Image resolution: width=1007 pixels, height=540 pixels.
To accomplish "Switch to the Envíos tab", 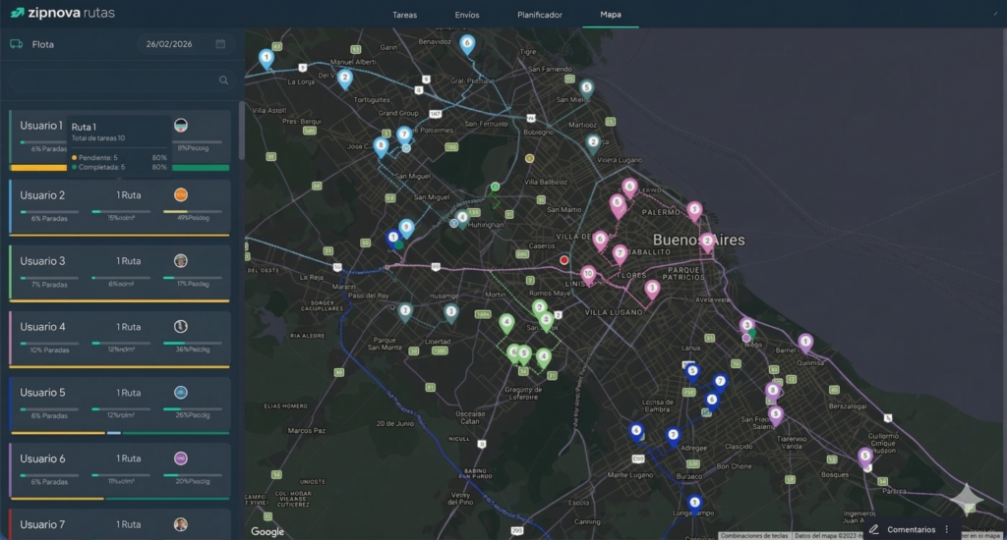I will pyautogui.click(x=467, y=15).
